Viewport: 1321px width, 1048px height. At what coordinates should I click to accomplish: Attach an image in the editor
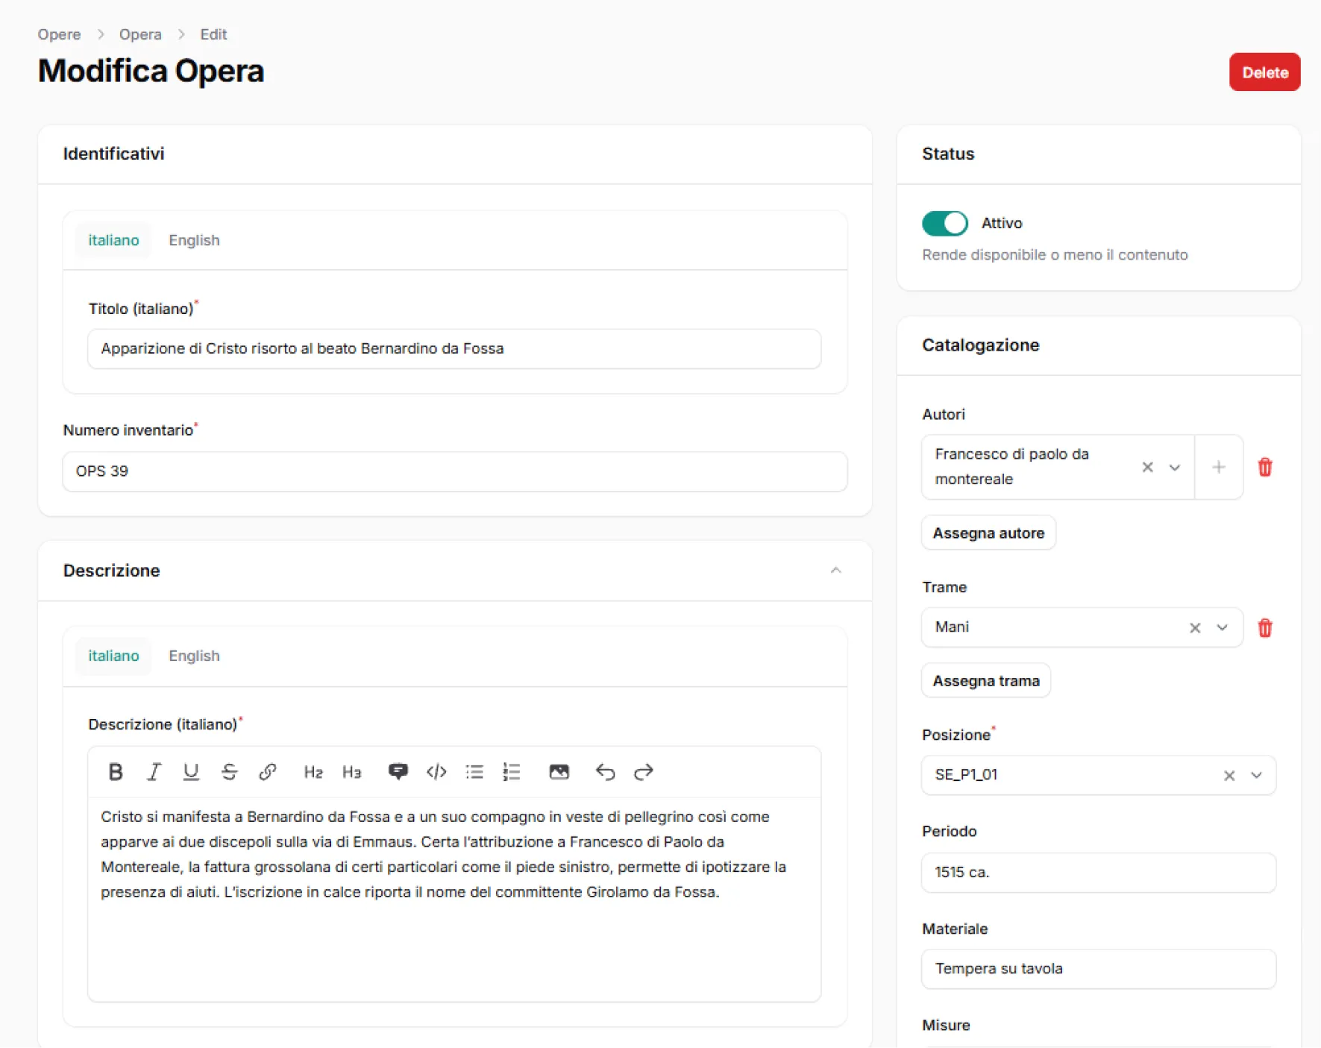click(x=559, y=772)
